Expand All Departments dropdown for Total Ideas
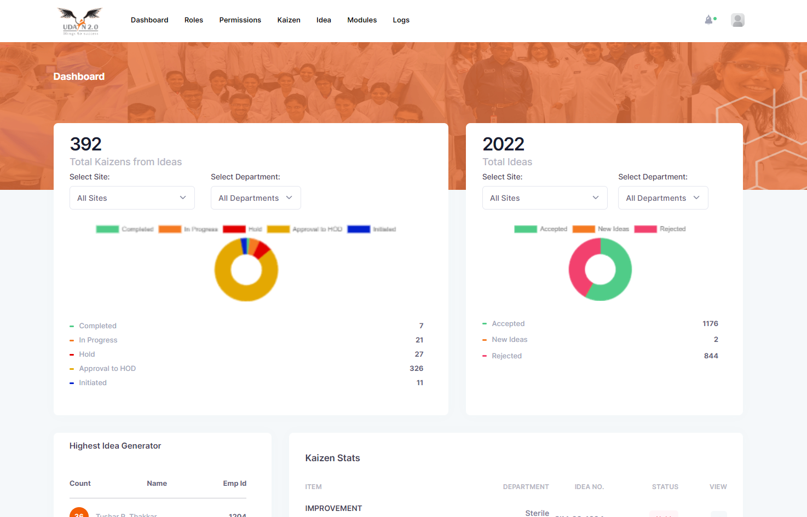Image resolution: width=807 pixels, height=517 pixels. (x=663, y=197)
